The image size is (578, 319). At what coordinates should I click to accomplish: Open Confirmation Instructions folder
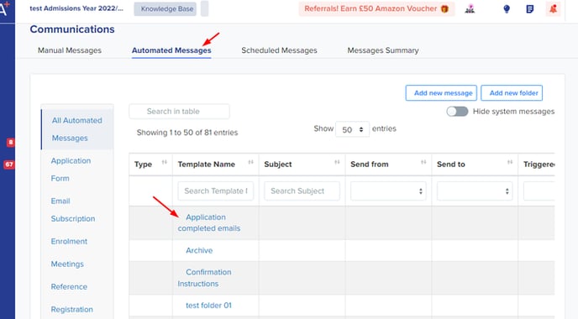pos(205,278)
